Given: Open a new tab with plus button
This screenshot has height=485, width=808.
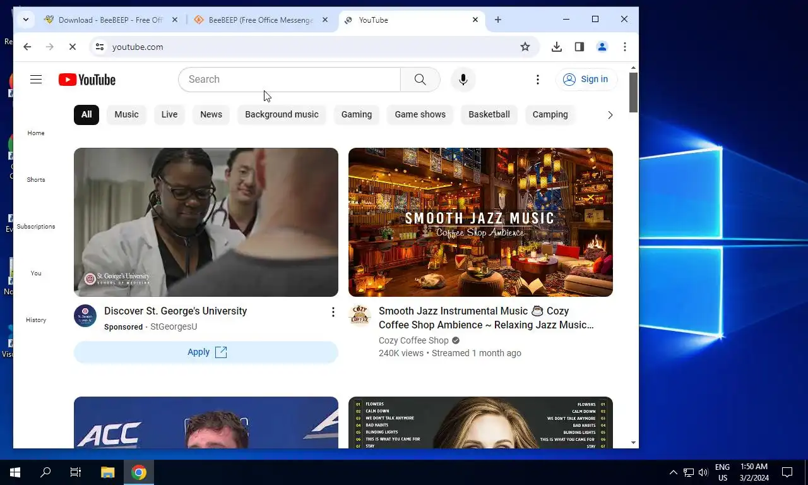Looking at the screenshot, I should [x=498, y=20].
